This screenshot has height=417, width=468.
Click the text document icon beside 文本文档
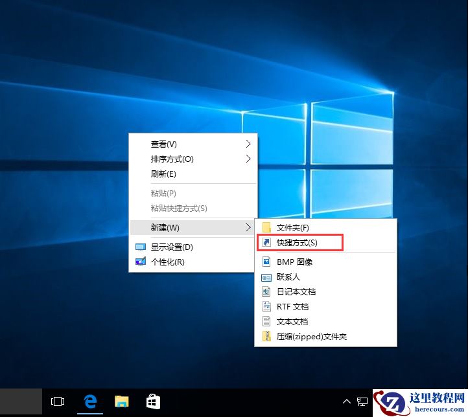pyautogui.click(x=266, y=321)
